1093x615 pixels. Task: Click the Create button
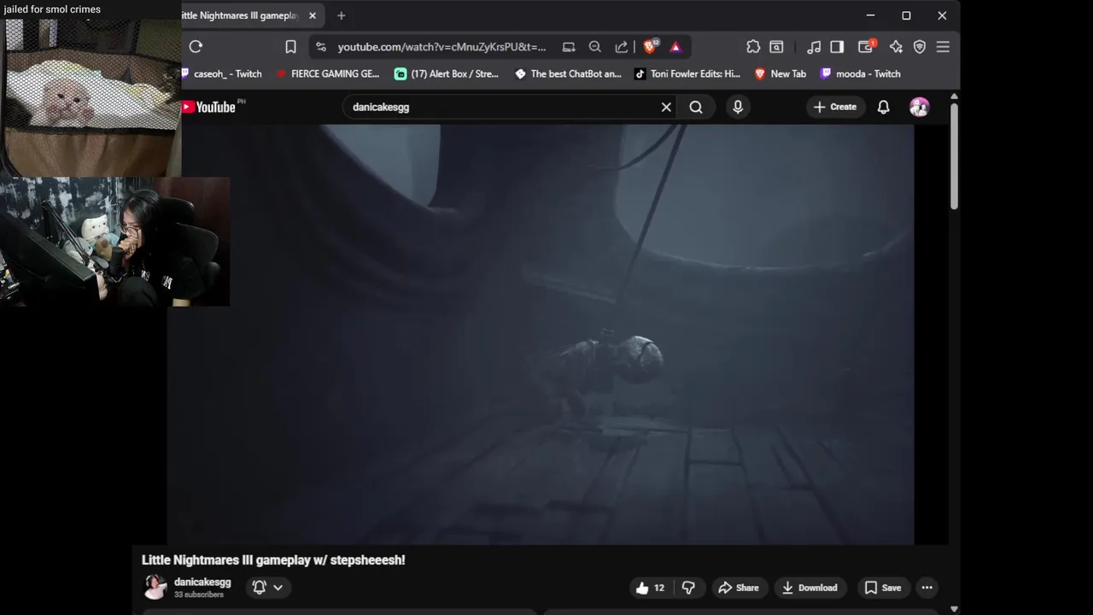click(835, 107)
